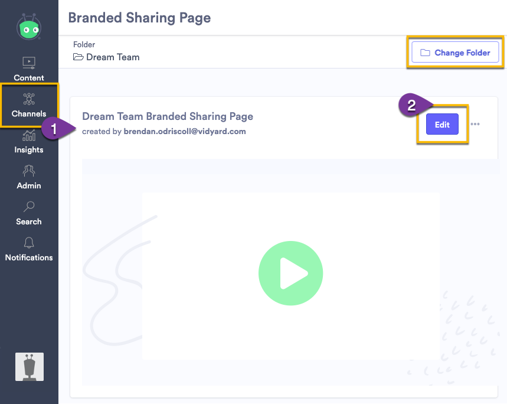Click the brendan.odriscoll@vidyard.com creator email
The height and width of the screenshot is (404, 507).
[x=185, y=132]
